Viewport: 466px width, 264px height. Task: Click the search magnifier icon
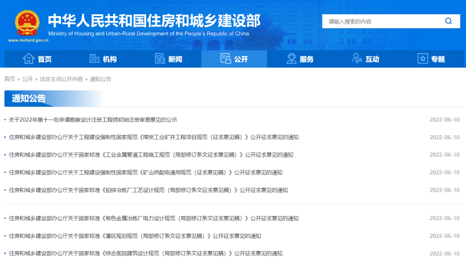point(449,21)
